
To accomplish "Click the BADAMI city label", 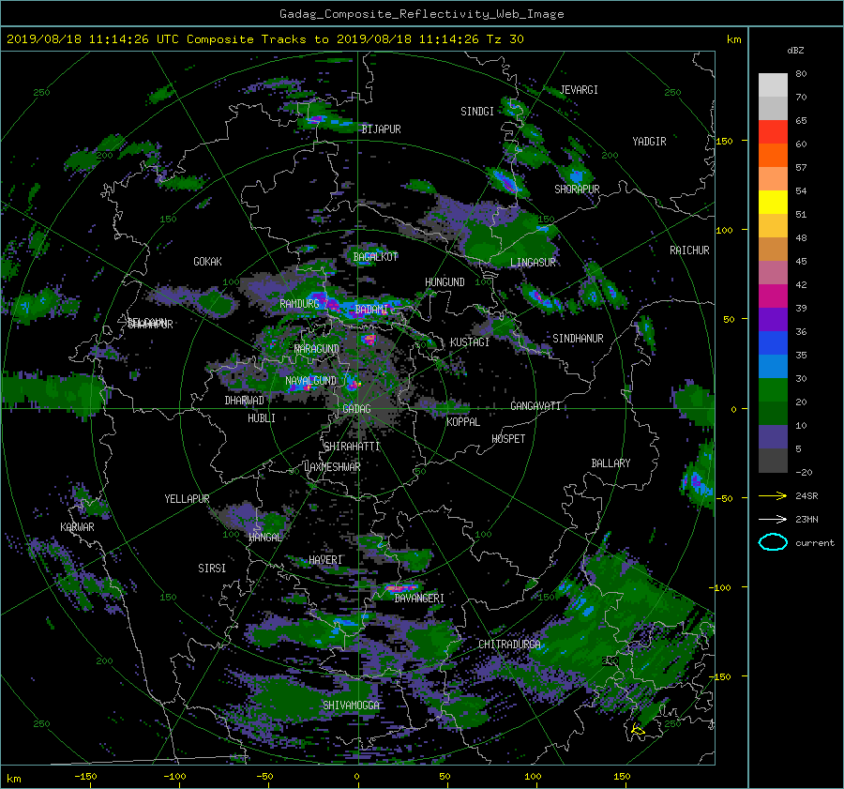I will pyautogui.click(x=371, y=310).
